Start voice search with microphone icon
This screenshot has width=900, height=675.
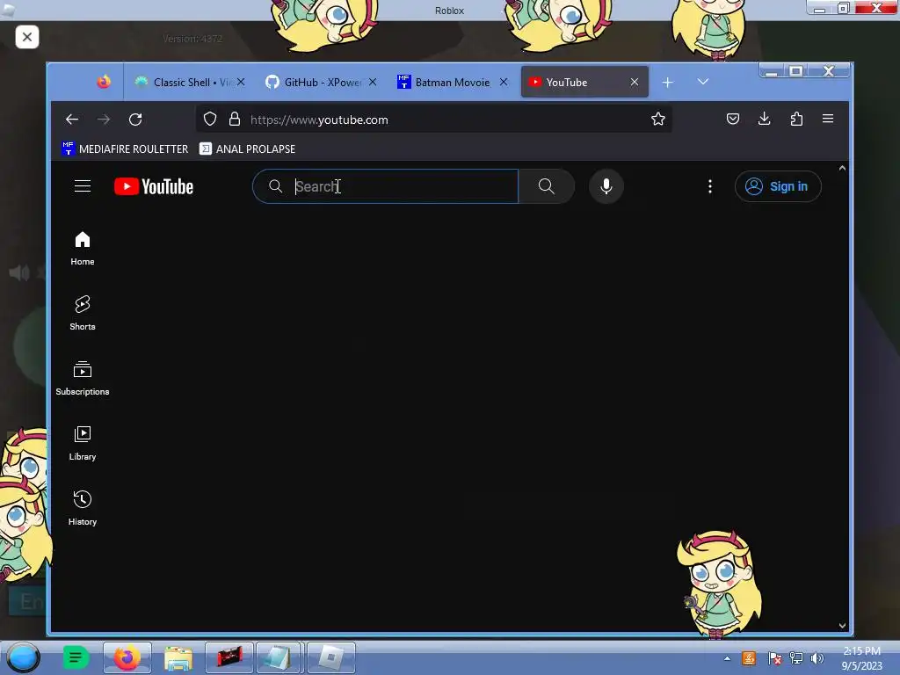606,186
